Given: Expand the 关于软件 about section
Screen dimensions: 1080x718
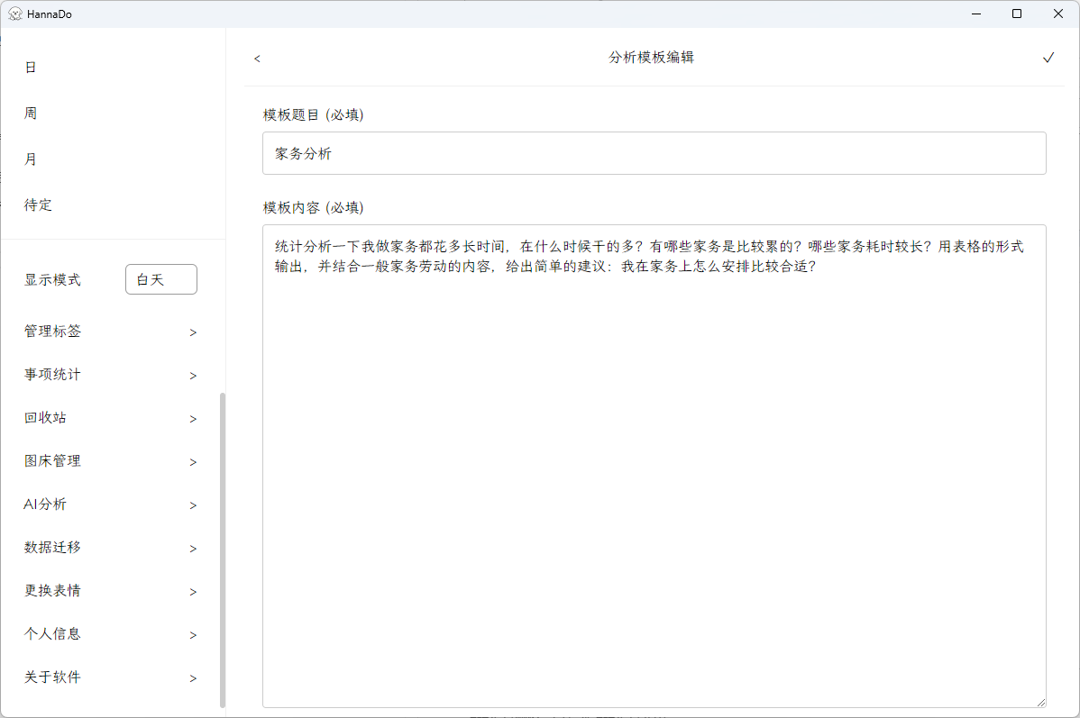Looking at the screenshot, I should [x=51, y=677].
